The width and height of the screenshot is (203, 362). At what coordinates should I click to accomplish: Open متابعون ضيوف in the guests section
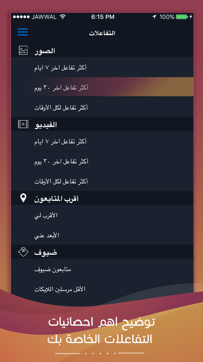point(101,269)
